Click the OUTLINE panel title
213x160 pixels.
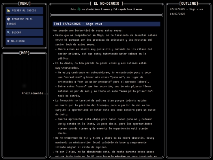click(189, 4)
